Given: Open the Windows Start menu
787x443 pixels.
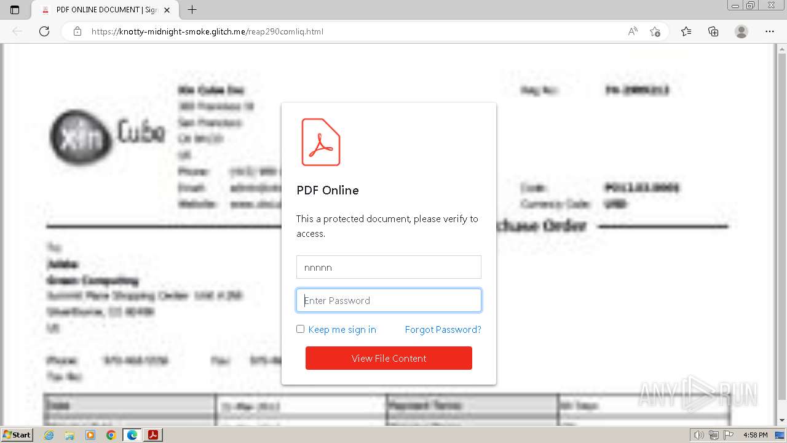Looking at the screenshot, I should pos(17,434).
